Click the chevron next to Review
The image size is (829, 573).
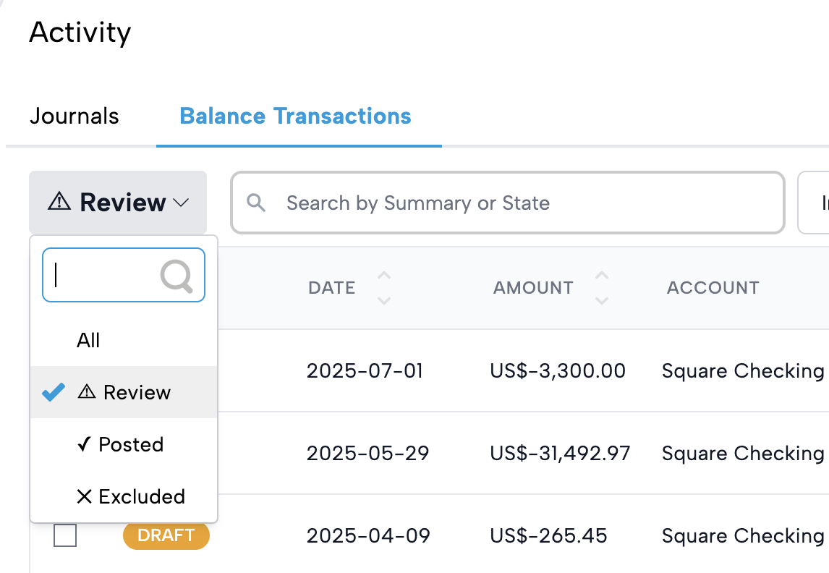tap(182, 203)
